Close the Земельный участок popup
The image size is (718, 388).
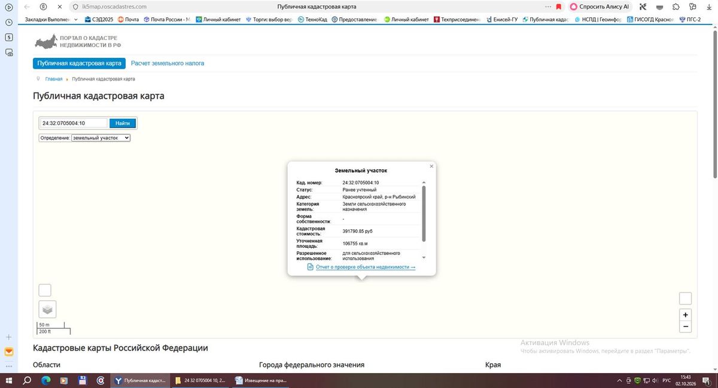tap(431, 167)
